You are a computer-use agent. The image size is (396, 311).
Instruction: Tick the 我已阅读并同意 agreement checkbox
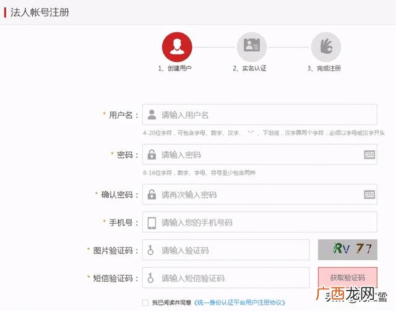coord(145,302)
